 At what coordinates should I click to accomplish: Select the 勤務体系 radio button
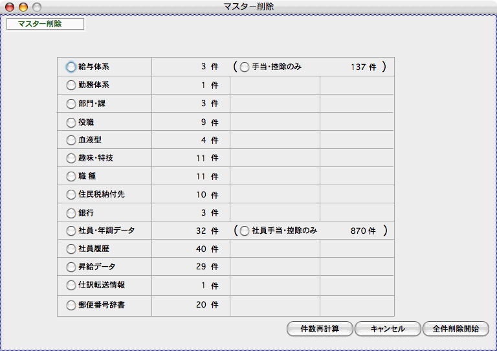[x=71, y=85]
